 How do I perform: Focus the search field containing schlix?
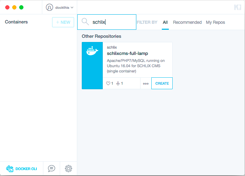[107, 22]
